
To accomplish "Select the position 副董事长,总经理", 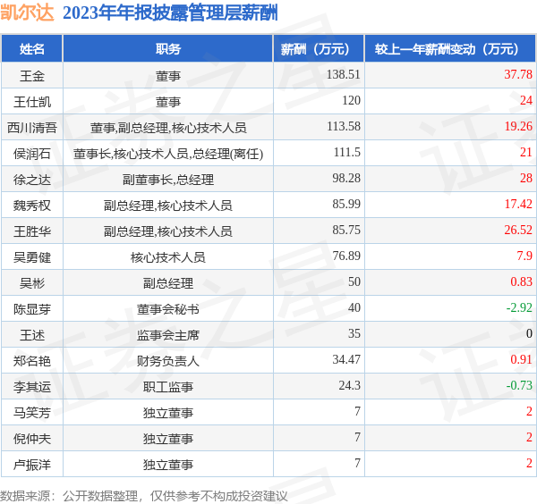I will pos(168,180).
